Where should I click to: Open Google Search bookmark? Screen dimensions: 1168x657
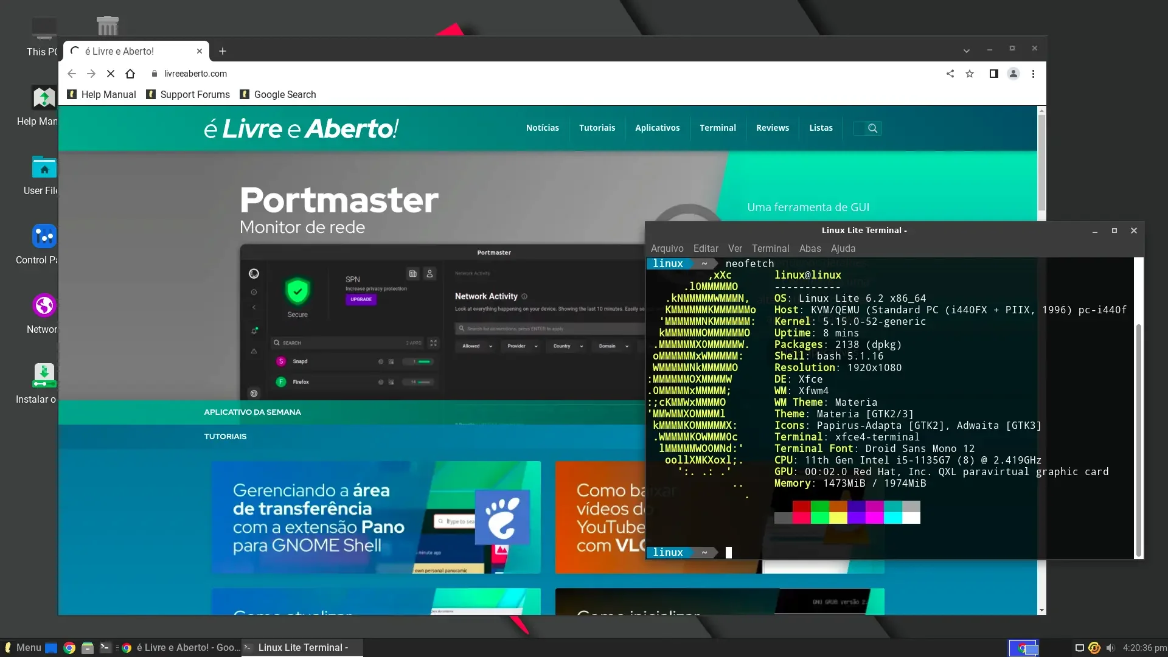278,94
